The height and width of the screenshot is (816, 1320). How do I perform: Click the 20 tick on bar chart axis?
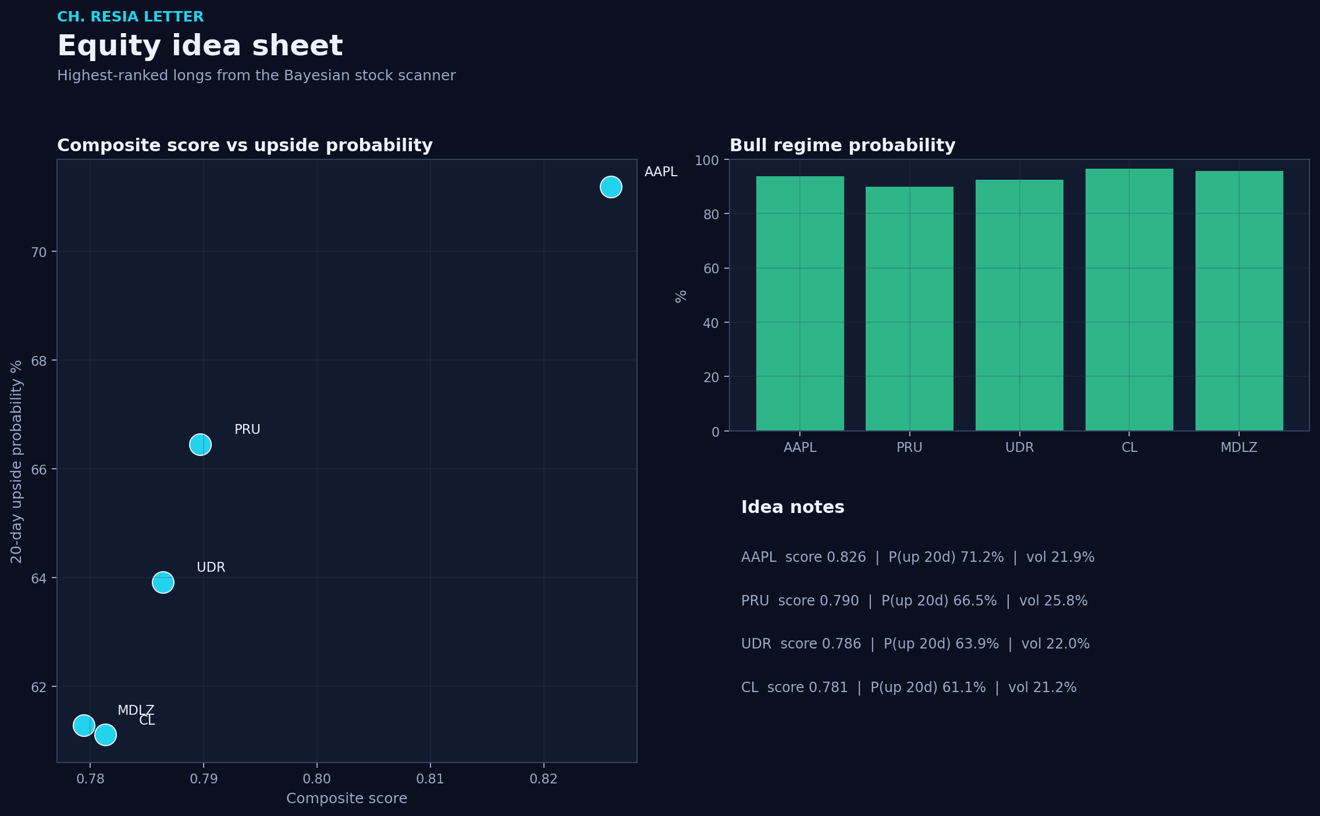711,377
